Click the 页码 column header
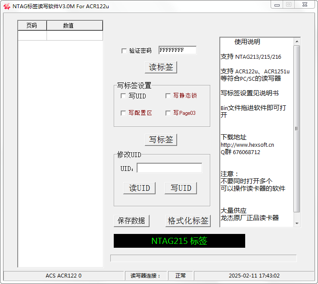 coord(32,25)
